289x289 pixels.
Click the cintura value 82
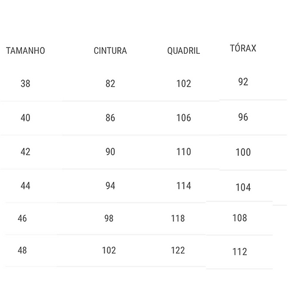[x=110, y=84]
